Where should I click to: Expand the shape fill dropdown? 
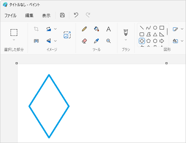[182, 41]
